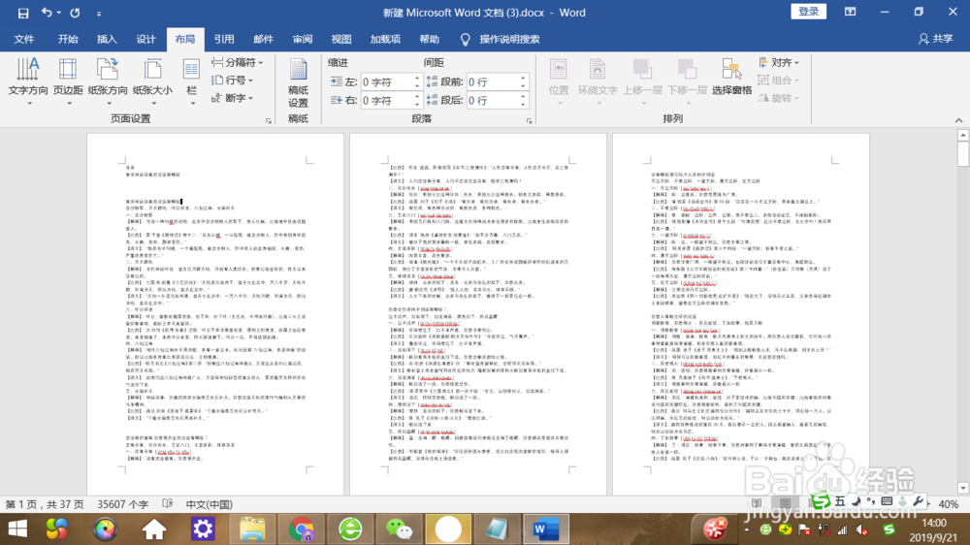Open the Word taskbar icon
Image resolution: width=970 pixels, height=545 pixels.
[x=545, y=529]
